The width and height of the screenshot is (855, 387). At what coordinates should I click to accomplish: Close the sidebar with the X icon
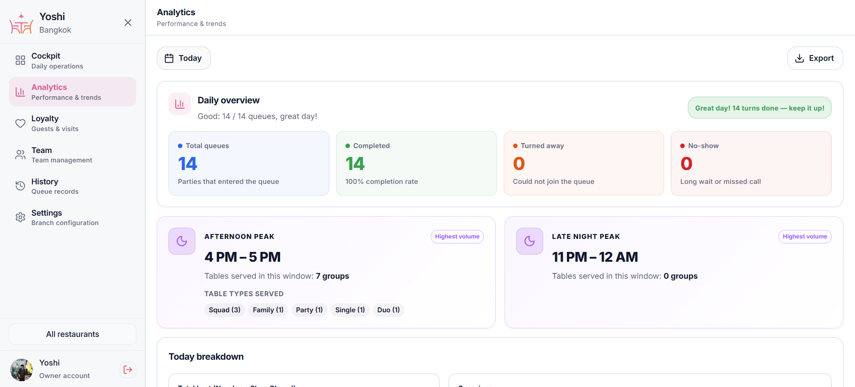tap(128, 23)
